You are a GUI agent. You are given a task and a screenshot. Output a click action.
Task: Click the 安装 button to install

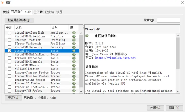pos(13,98)
